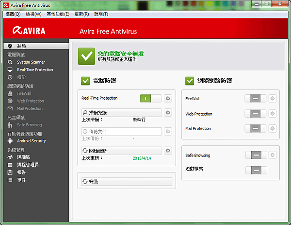The width and height of the screenshot is (291, 225).
Task: Select 狀態 in the sidebar
Action: tap(36, 46)
